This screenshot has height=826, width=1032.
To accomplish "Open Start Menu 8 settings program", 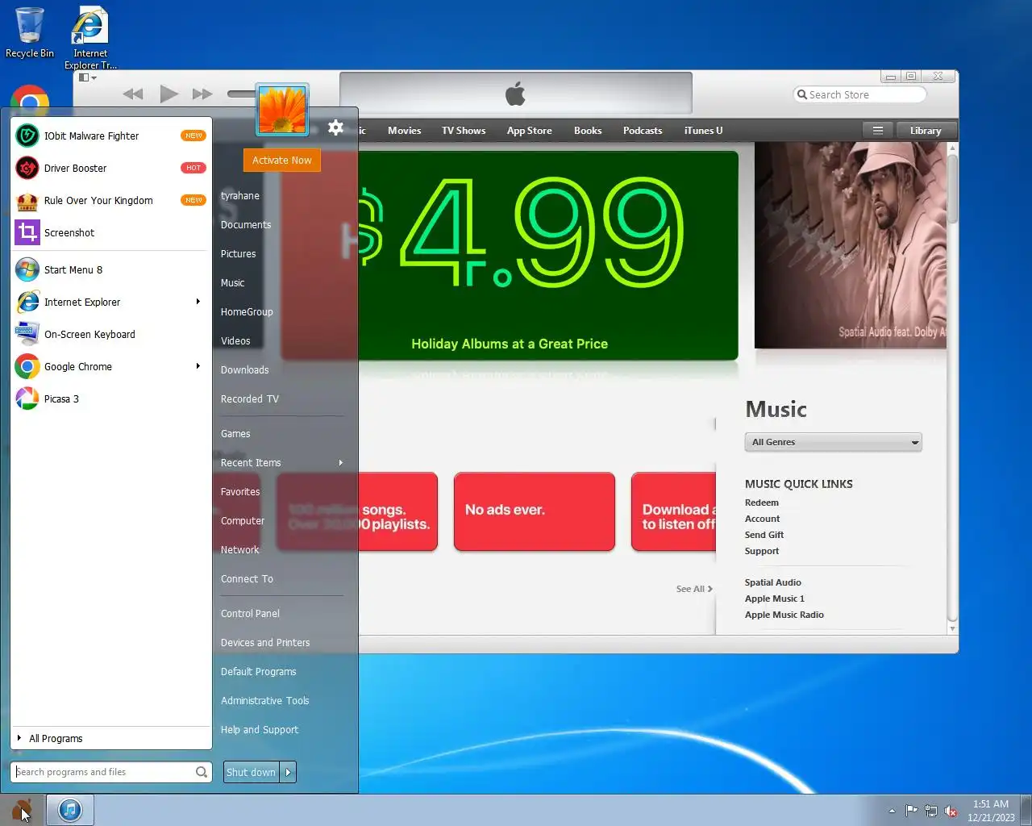I will [x=110, y=269].
